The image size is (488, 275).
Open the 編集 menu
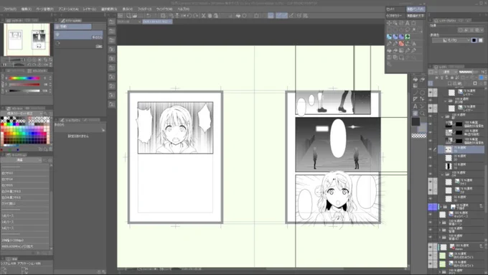[x=27, y=9]
